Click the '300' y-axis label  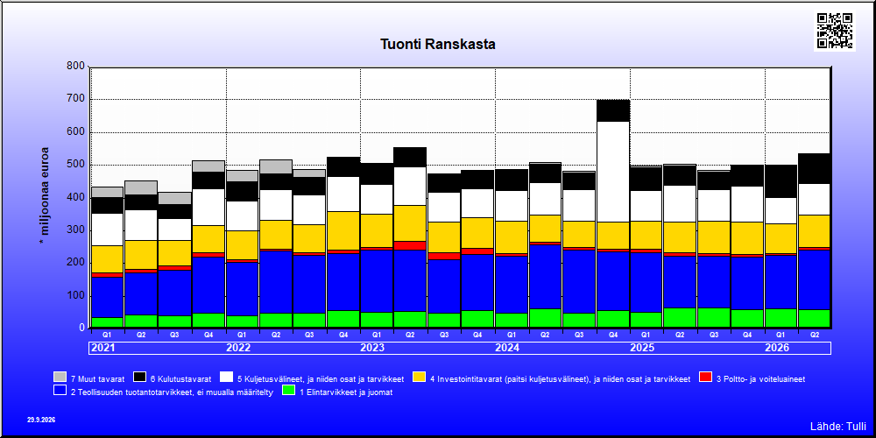pyautogui.click(x=77, y=230)
